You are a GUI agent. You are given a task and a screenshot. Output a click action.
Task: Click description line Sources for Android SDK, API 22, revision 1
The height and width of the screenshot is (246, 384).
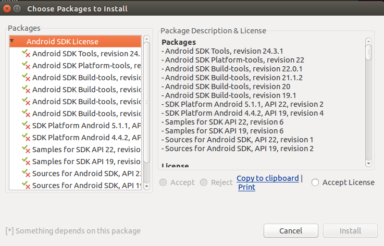(x=237, y=140)
